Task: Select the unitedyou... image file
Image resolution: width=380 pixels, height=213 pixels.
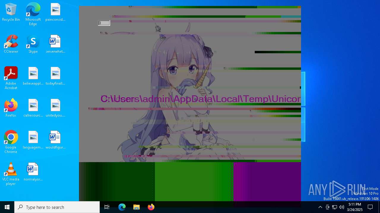Action: 55,108
